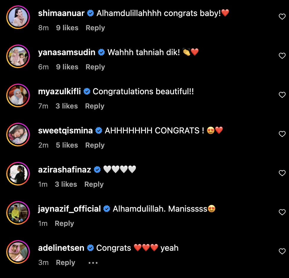Reply to adelinetsen's comment
Image resolution: width=289 pixels, height=278 pixels.
(65, 263)
